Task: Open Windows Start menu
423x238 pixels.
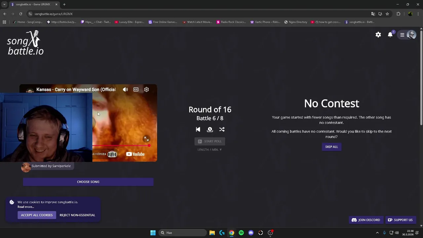Action: (153, 233)
